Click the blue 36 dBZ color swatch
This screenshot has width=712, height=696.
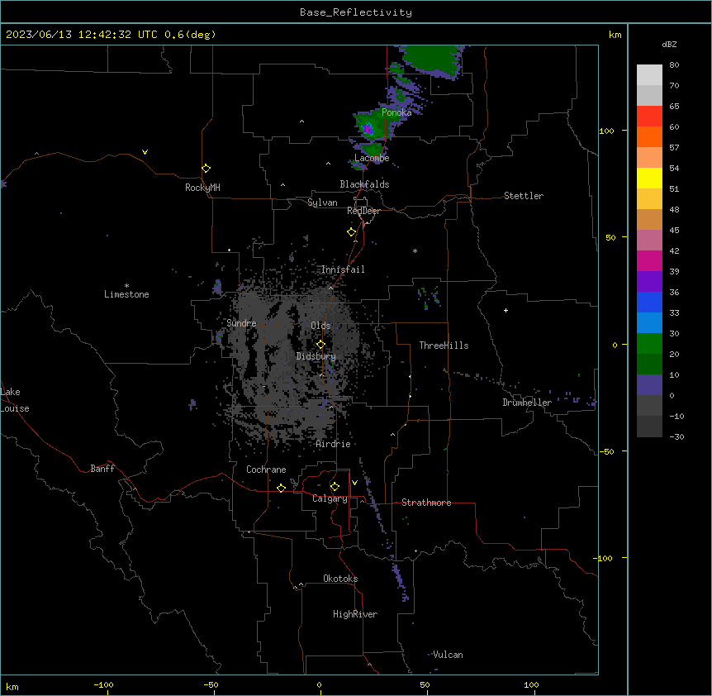649,302
